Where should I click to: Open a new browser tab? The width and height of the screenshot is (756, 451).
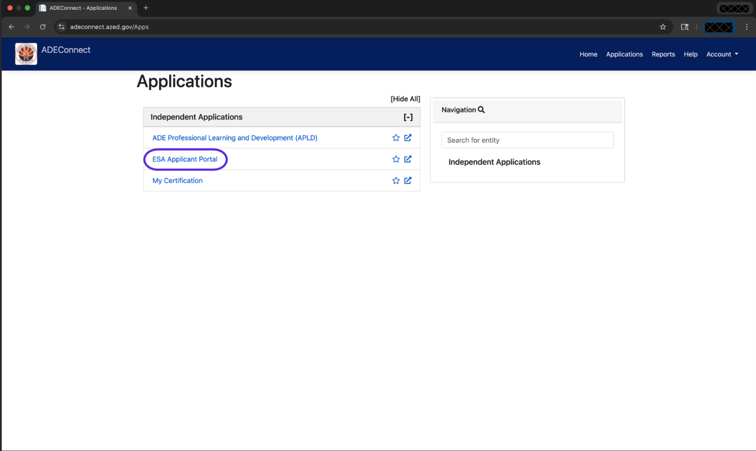(x=146, y=8)
